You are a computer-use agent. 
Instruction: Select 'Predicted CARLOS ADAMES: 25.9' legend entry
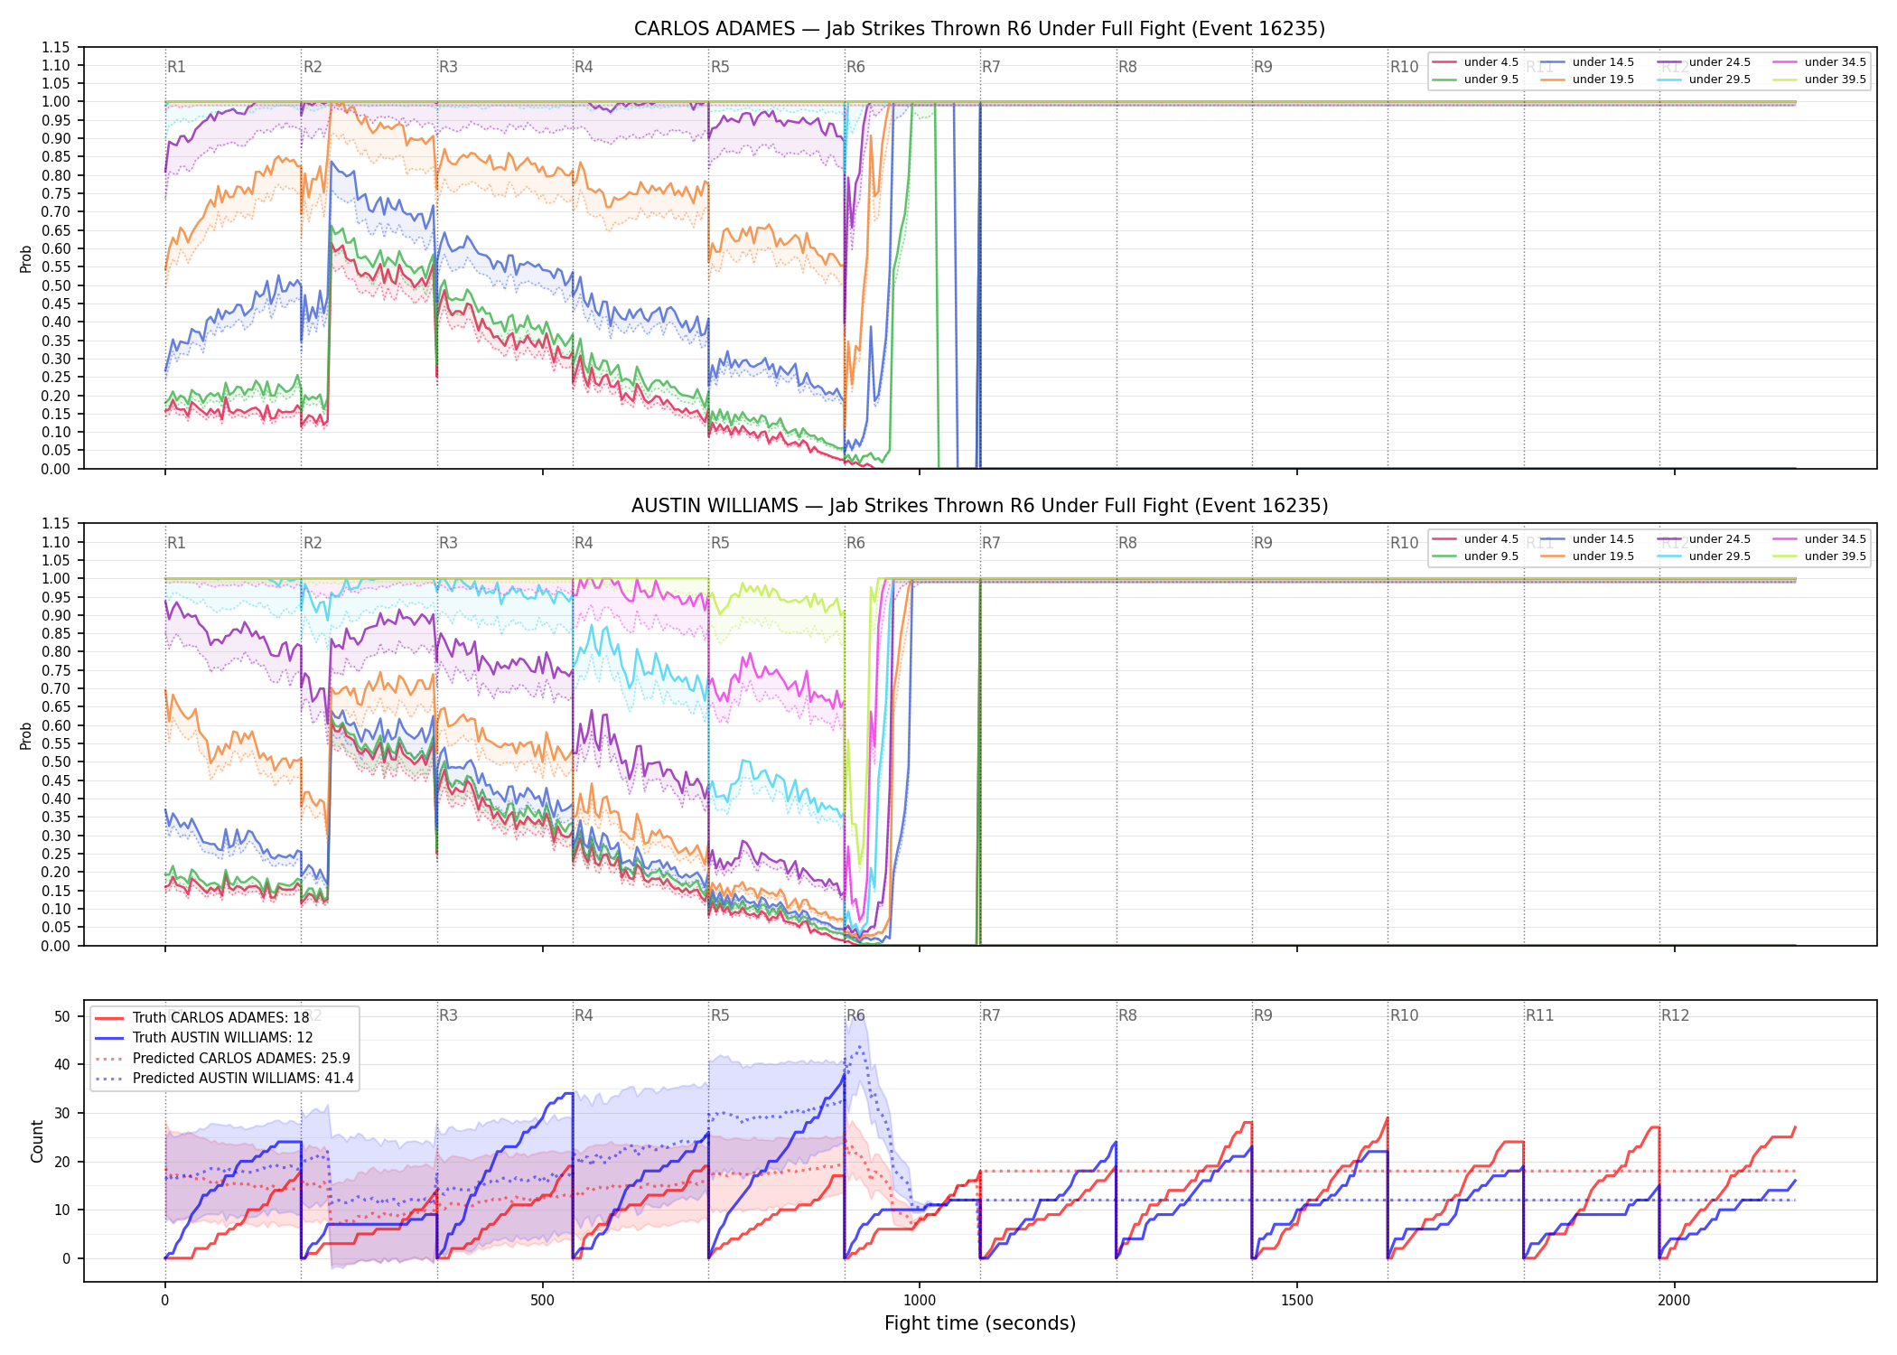223,1059
